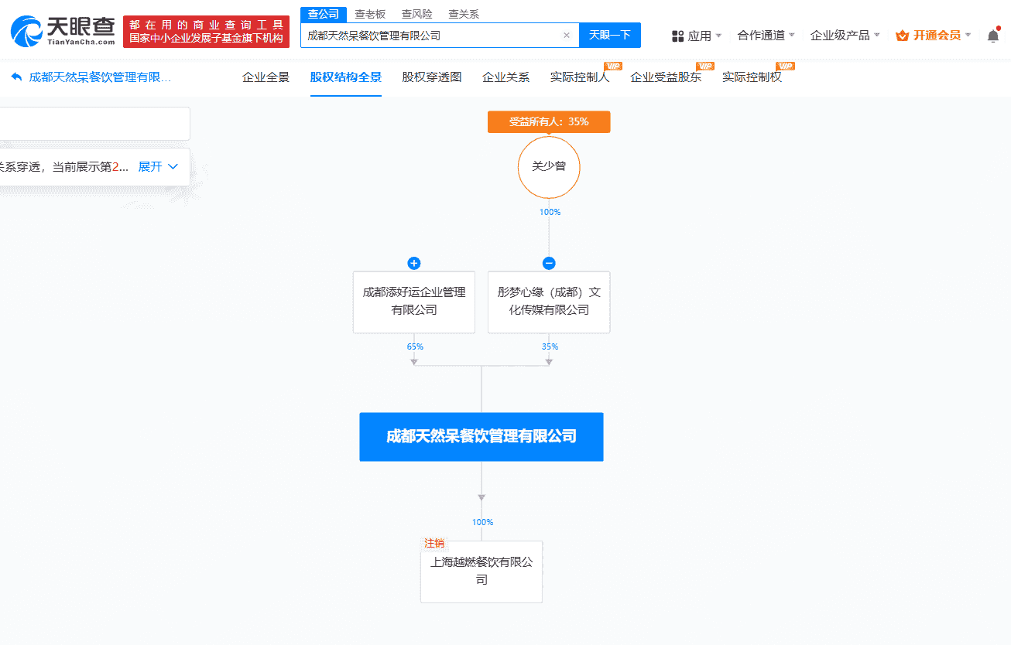Expand 成都添好运企业管理有限公司 with the plus icon
The height and width of the screenshot is (645, 1011).
tap(414, 263)
